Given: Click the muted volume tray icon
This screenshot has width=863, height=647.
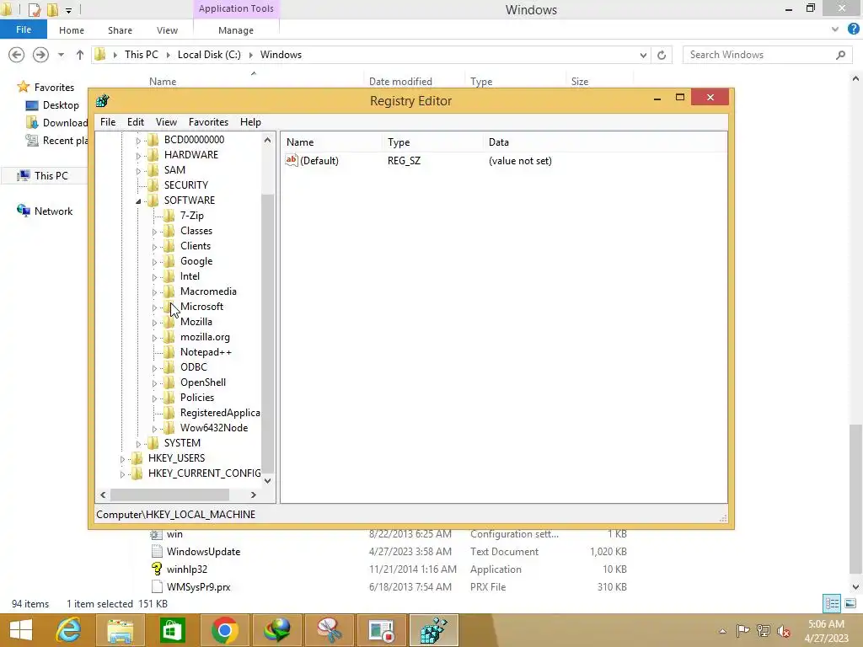Looking at the screenshot, I should pyautogui.click(x=784, y=630).
